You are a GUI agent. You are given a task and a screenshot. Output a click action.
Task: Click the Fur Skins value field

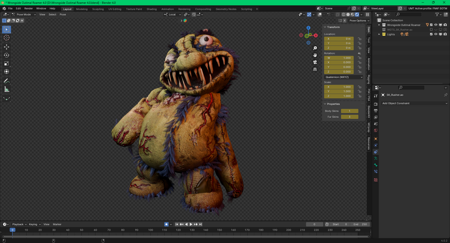point(349,117)
